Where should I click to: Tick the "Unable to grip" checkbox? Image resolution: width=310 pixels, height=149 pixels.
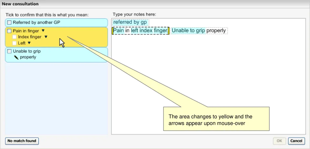(x=9, y=51)
